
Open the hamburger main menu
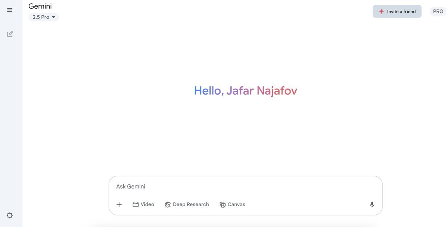(x=10, y=10)
